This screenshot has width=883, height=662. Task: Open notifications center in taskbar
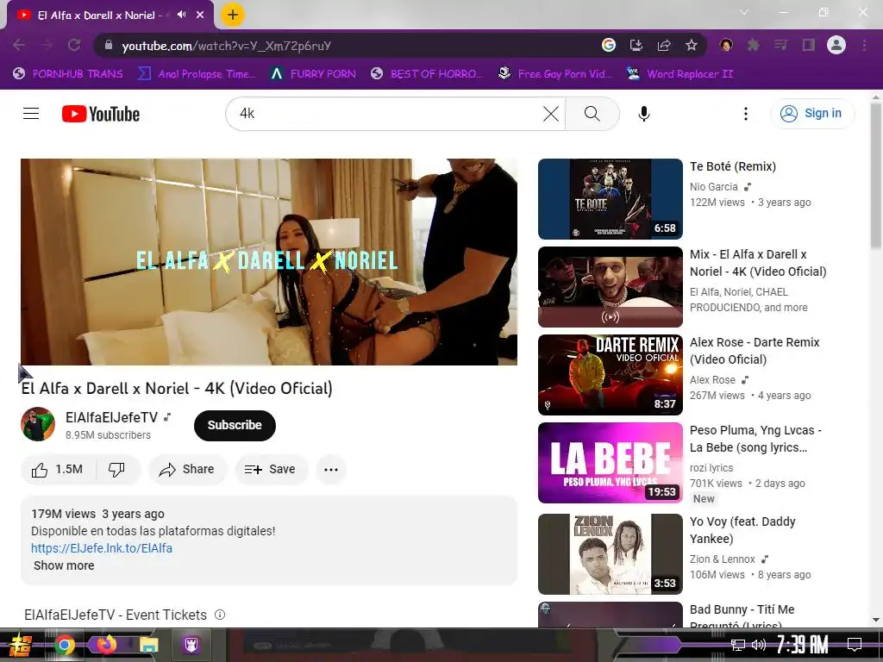[855, 645]
